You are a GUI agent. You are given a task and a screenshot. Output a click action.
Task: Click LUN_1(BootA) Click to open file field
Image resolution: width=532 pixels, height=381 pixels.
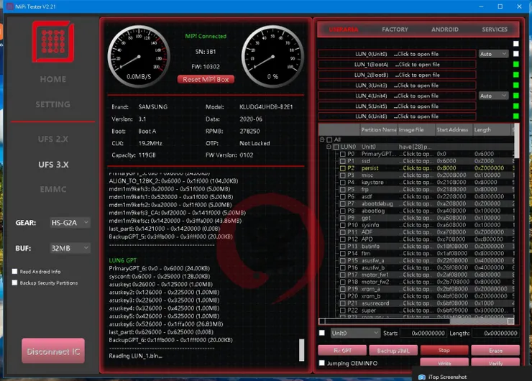click(397, 64)
